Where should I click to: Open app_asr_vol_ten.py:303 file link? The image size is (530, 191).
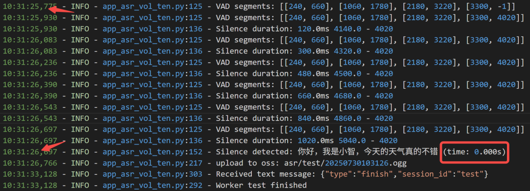(153, 174)
